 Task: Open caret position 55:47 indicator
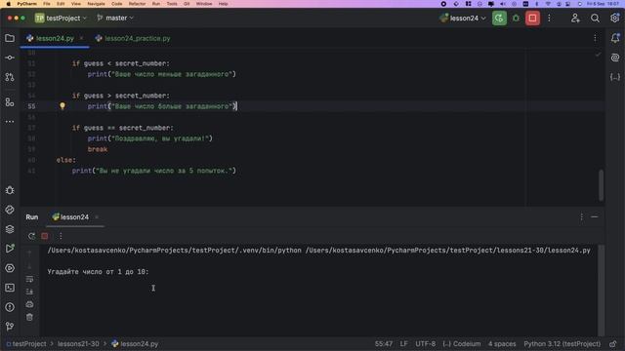point(384,344)
